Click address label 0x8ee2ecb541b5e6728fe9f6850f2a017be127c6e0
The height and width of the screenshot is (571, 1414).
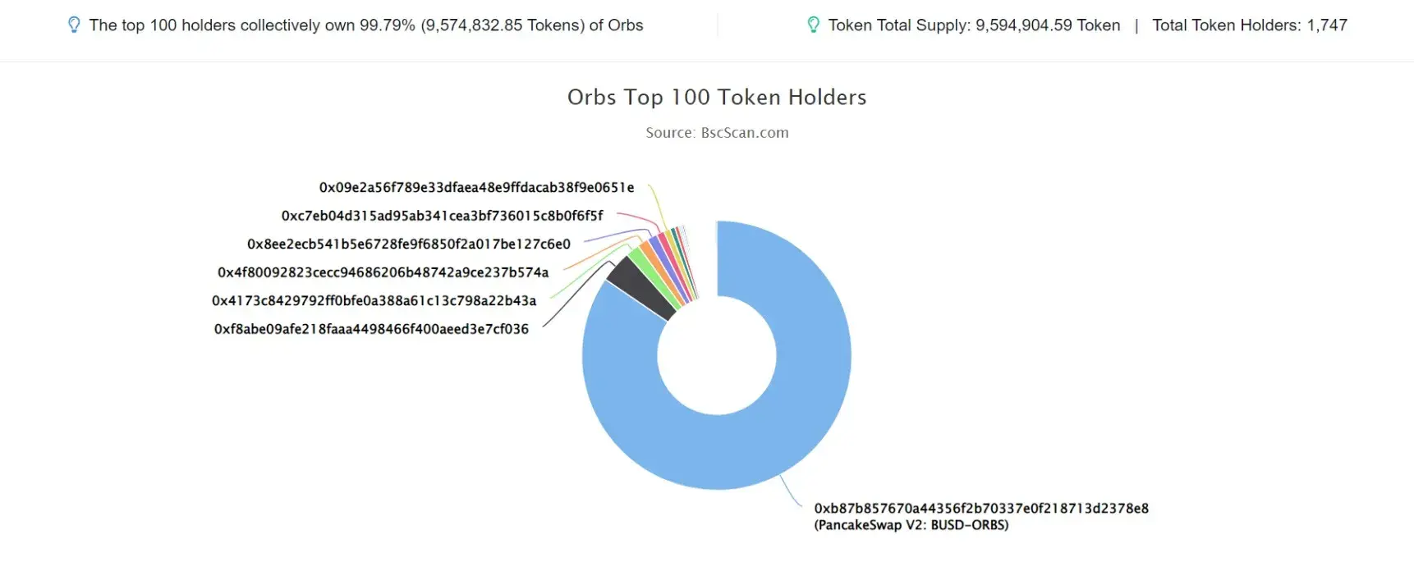pos(409,244)
